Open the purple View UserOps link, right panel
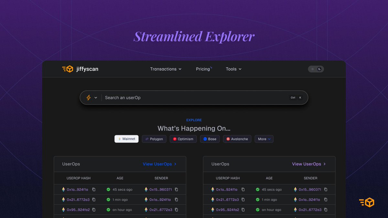The width and height of the screenshot is (388, 218). pos(309,164)
